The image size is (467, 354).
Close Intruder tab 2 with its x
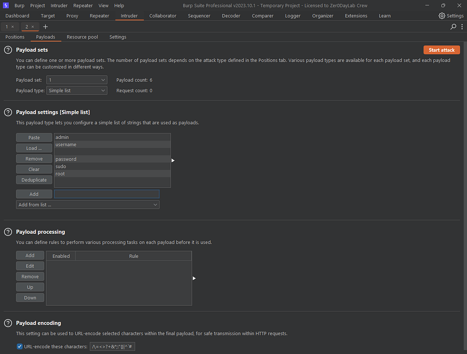tap(33, 27)
